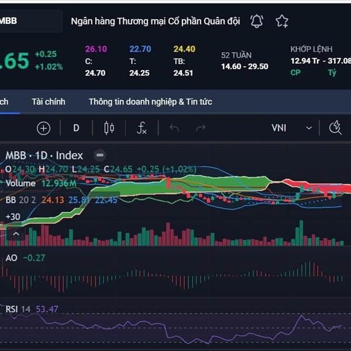351x351 pixels.
Task: Collapse chart legend with minus button
Action: click(x=100, y=155)
